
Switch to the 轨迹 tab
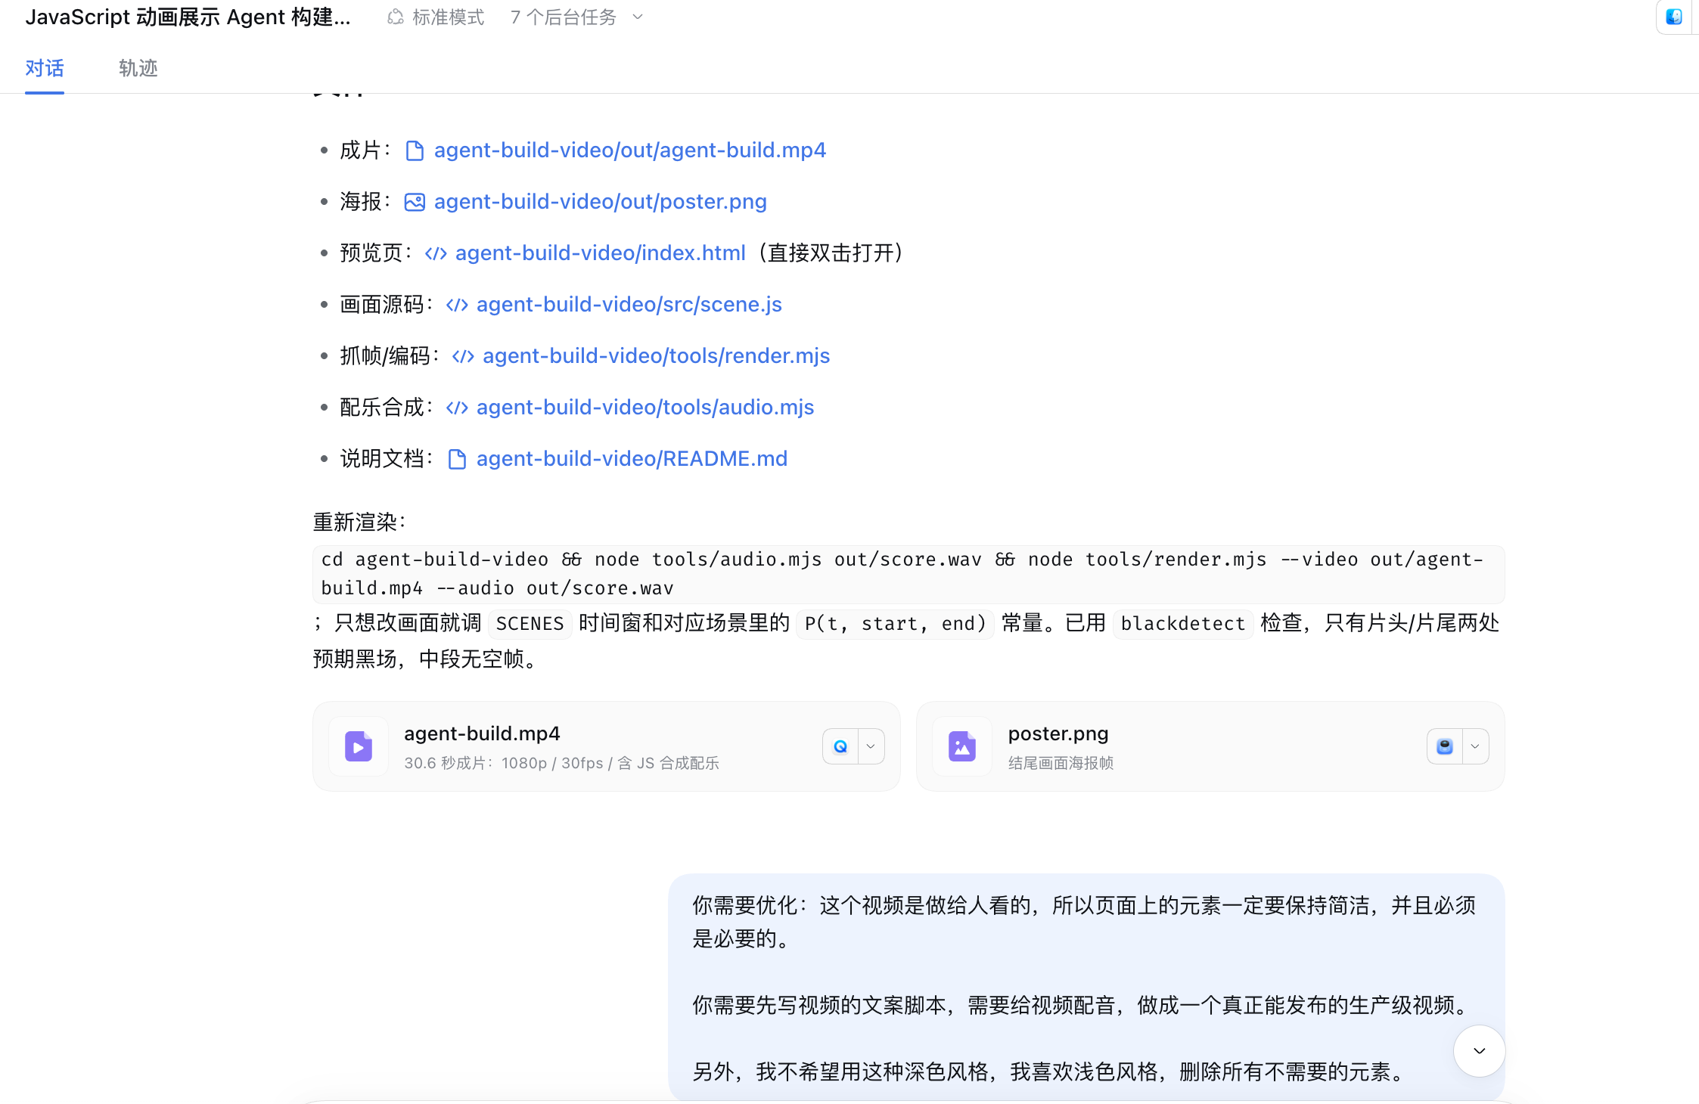point(138,68)
